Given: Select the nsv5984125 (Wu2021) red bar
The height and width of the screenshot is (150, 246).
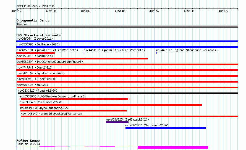Looking at the screenshot, I should tap(127, 88).
